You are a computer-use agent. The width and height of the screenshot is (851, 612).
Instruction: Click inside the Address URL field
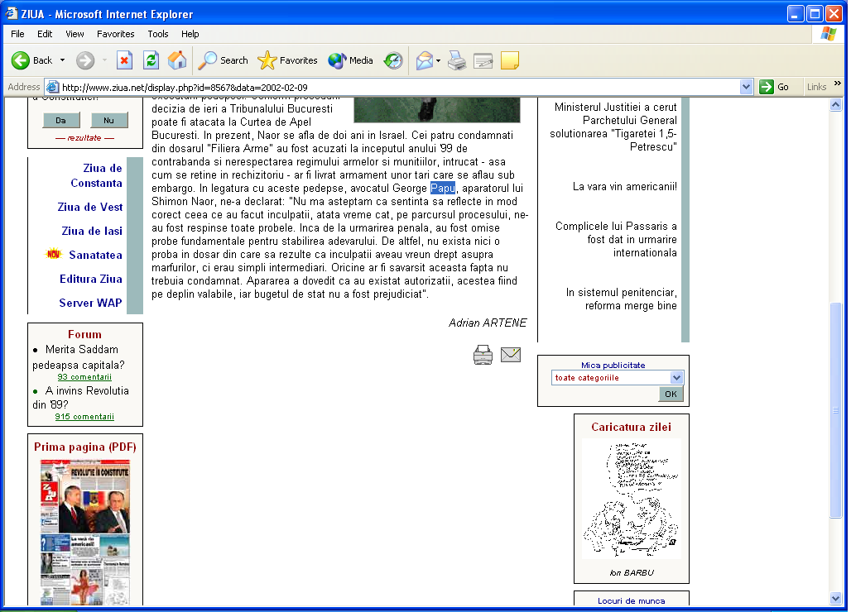click(x=399, y=88)
